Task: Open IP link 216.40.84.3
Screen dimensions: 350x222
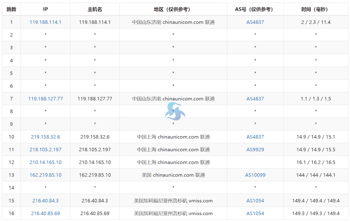Action: (45, 201)
